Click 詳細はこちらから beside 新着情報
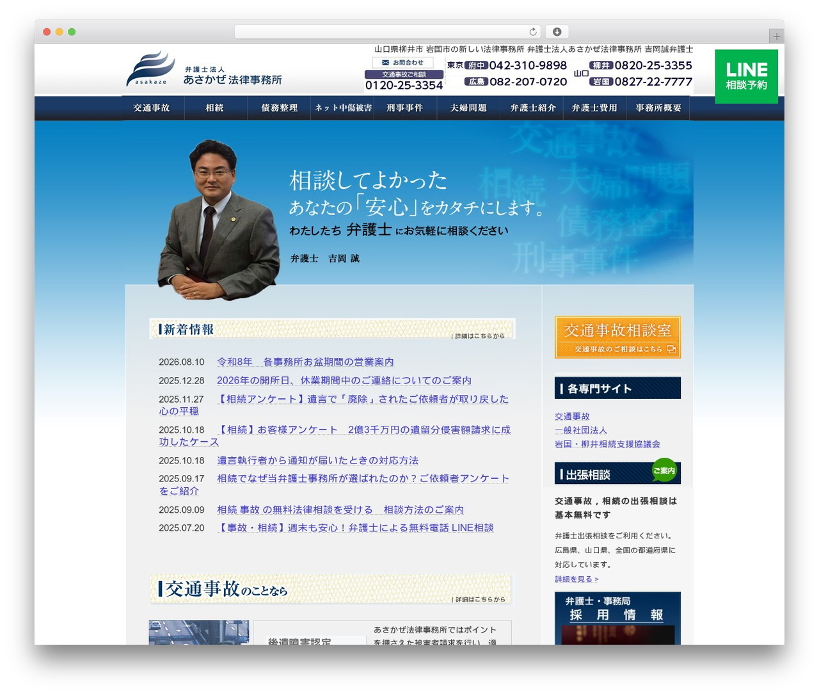 coord(479,335)
